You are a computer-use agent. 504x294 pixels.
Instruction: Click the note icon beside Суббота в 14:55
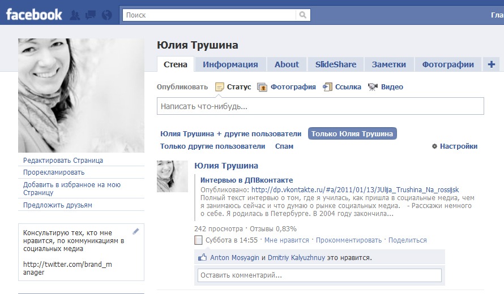coord(198,240)
